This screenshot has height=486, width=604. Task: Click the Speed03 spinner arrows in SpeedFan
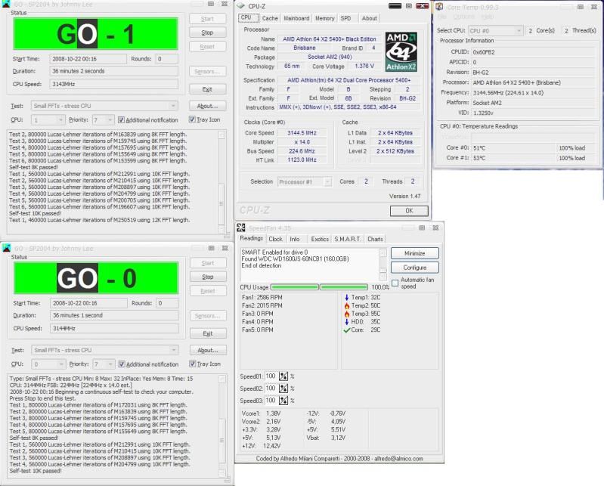click(283, 401)
